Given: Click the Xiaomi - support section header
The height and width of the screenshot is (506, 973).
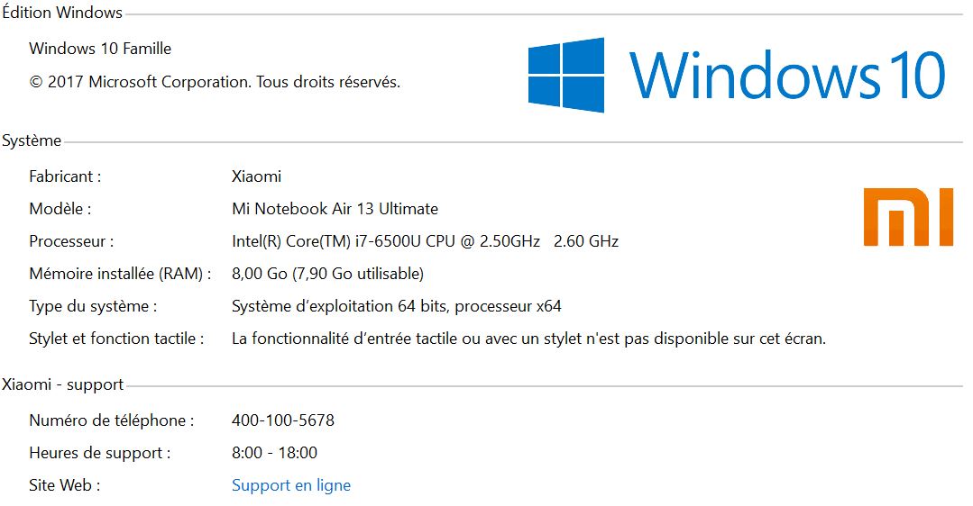Looking at the screenshot, I should click(x=63, y=384).
